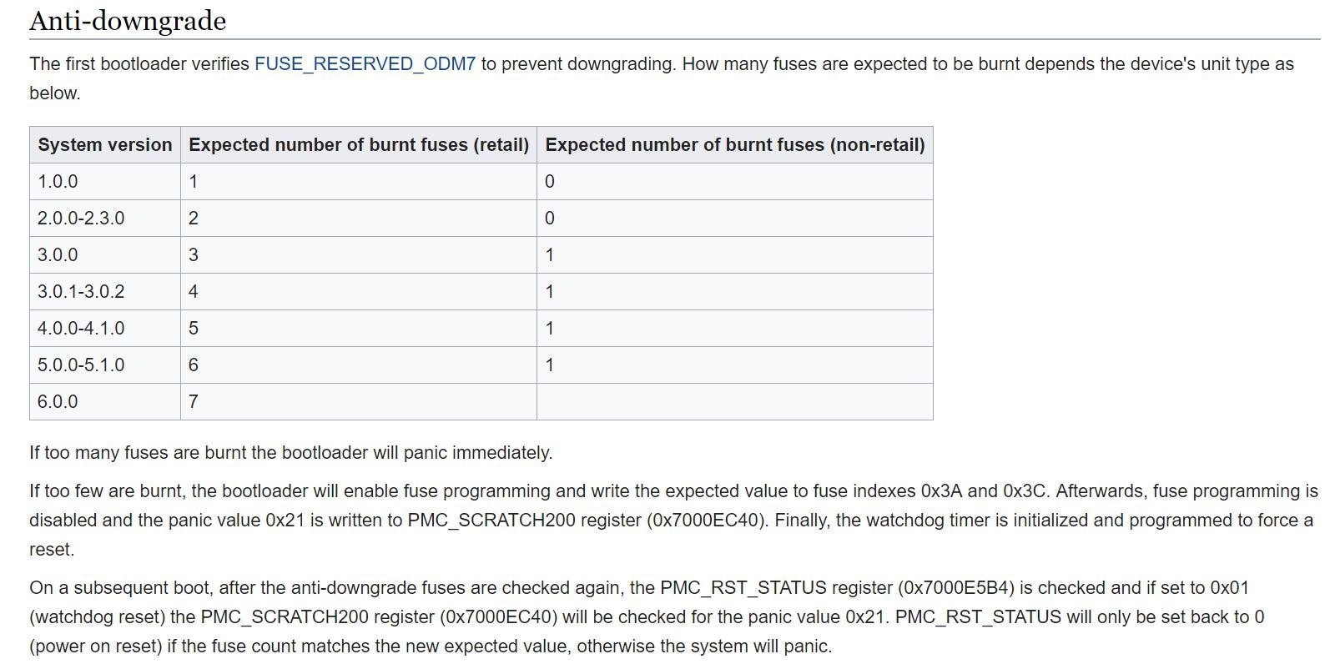Select the 6.0.0 version cell
The height and width of the screenshot is (664, 1325).
(105, 402)
